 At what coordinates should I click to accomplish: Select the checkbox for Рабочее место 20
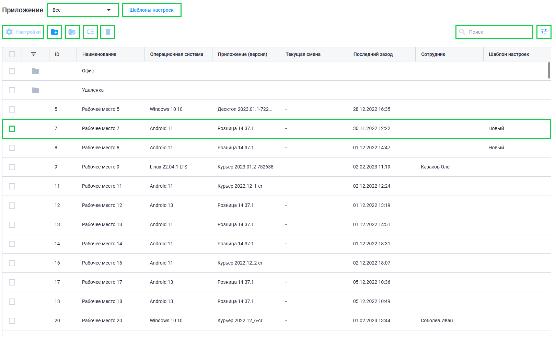pyautogui.click(x=12, y=321)
